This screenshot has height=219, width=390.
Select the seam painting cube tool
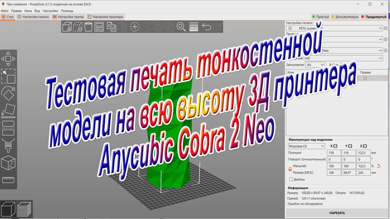coord(8,163)
